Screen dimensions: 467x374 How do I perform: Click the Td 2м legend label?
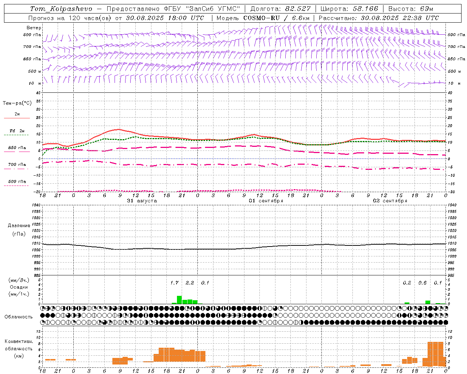(17, 131)
